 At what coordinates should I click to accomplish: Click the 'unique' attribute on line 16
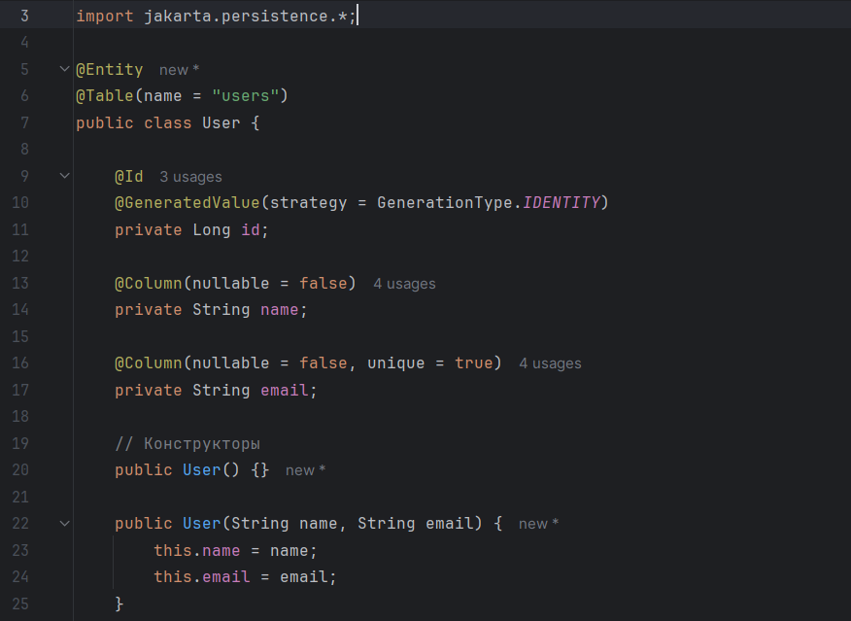tap(396, 363)
